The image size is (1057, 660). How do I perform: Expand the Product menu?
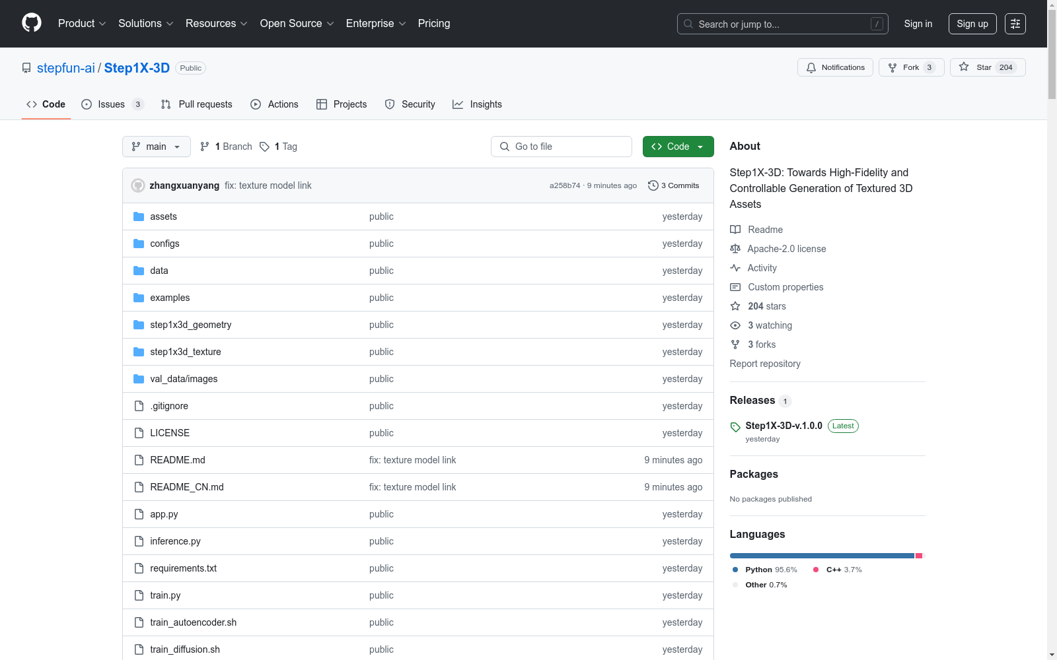tap(82, 24)
